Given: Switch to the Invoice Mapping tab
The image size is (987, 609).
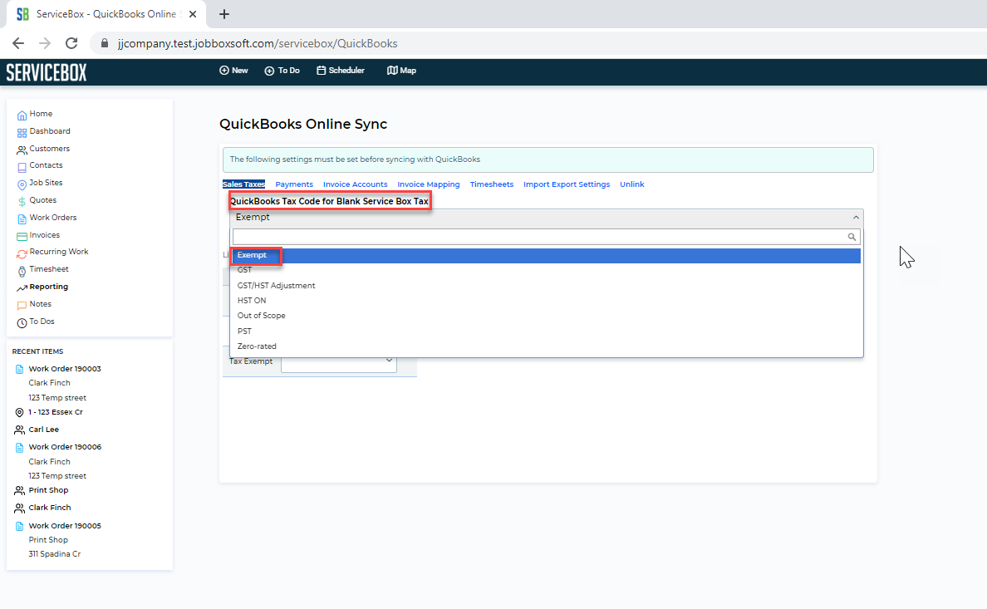Looking at the screenshot, I should [x=429, y=184].
